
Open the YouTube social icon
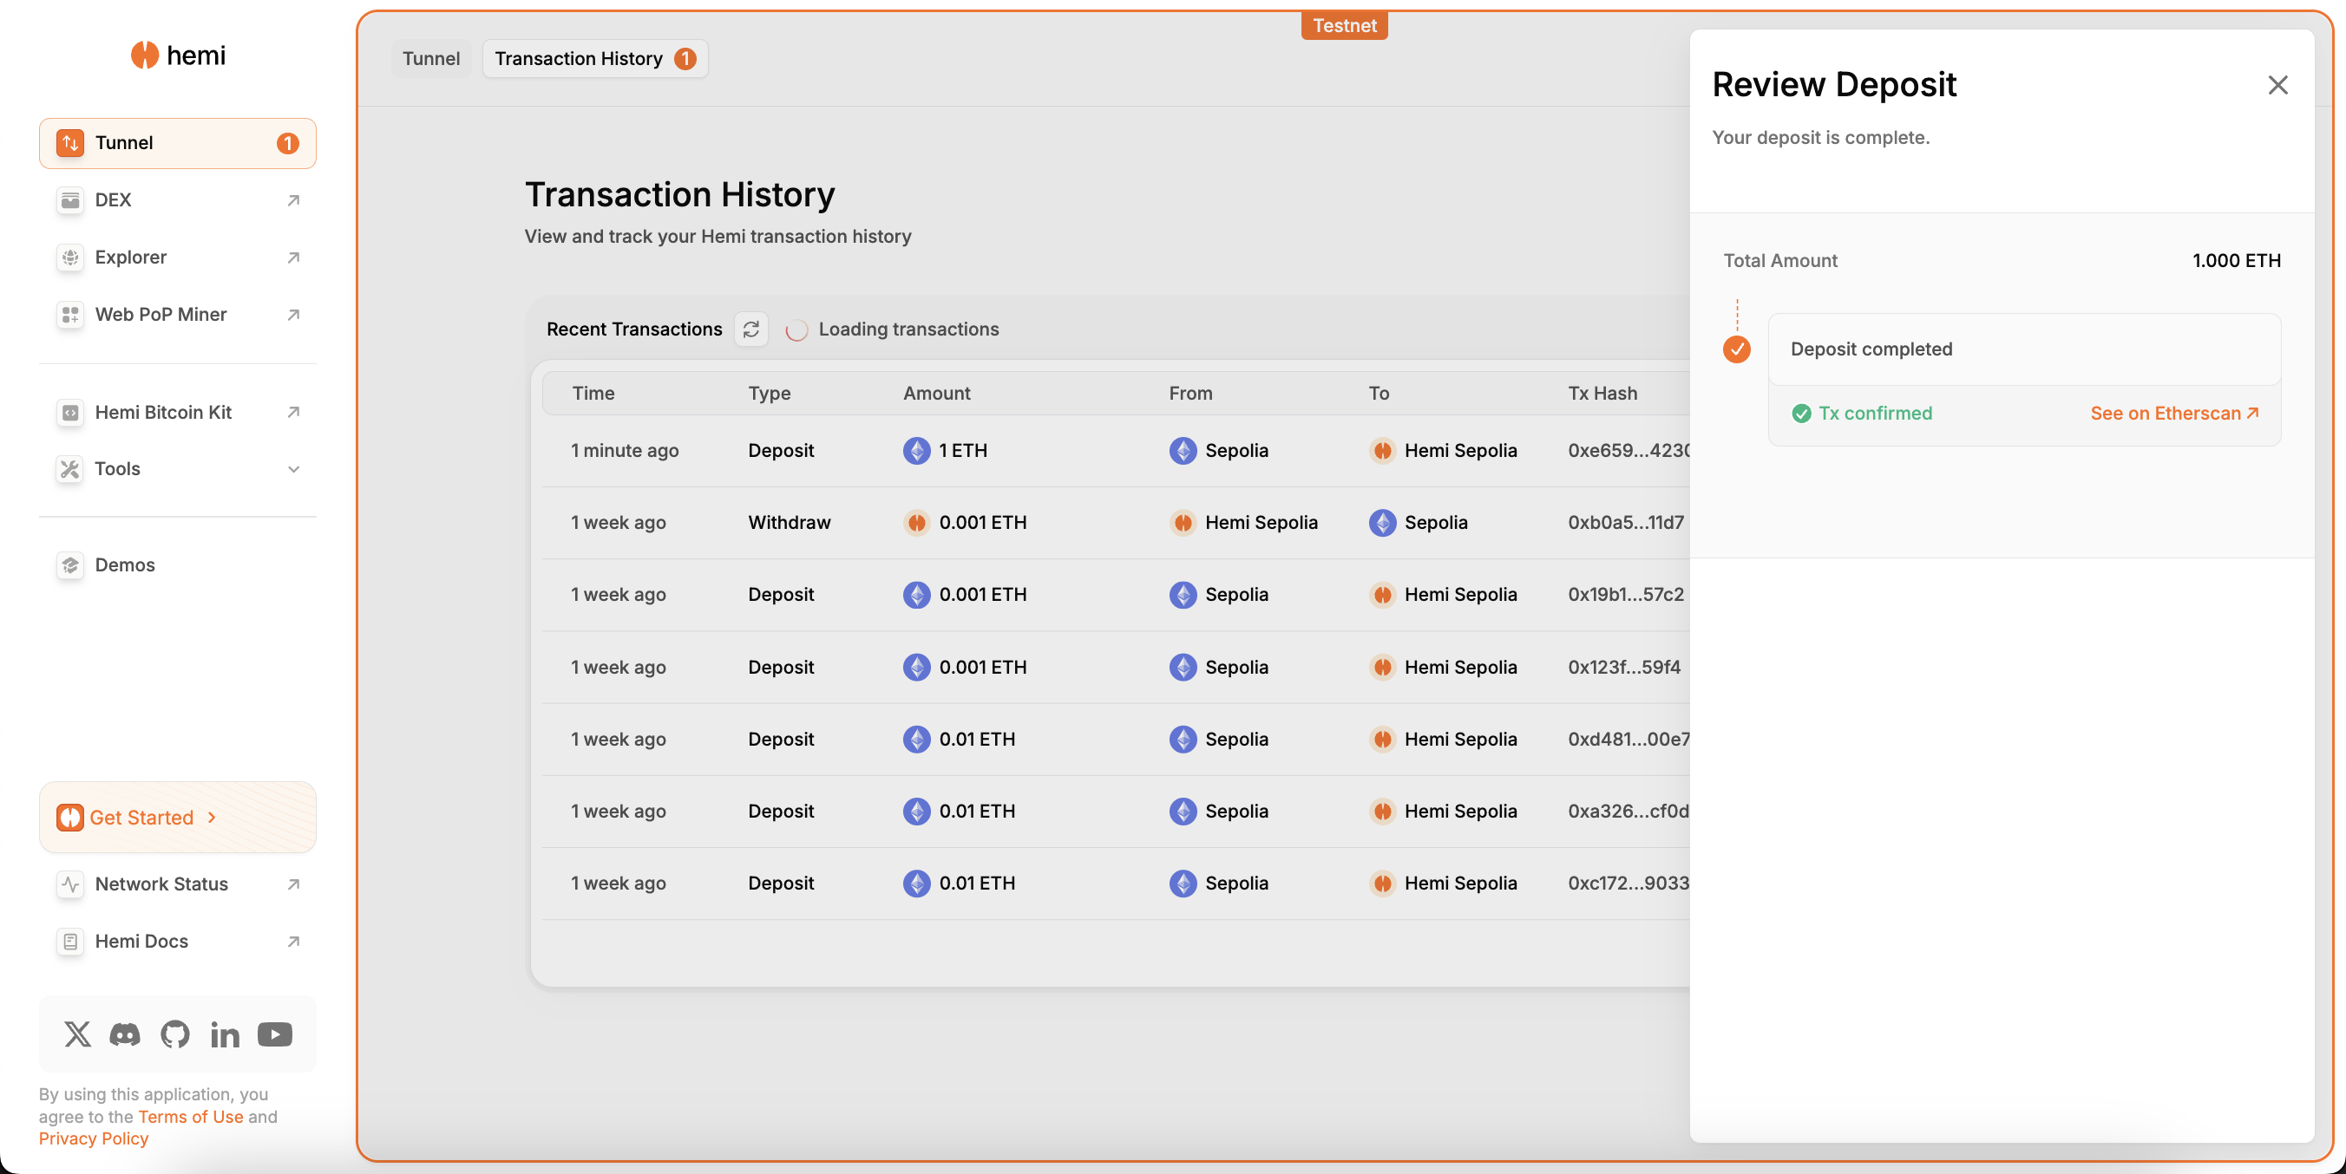tap(275, 1034)
